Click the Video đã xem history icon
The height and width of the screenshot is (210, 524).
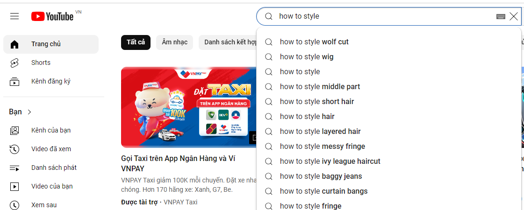pos(14,149)
